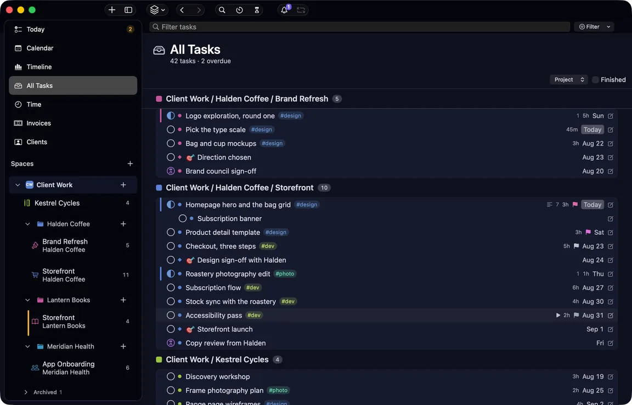Click green swatch of Kestrel Cycles group
Viewport: 632px width, 405px height.
tap(159, 359)
